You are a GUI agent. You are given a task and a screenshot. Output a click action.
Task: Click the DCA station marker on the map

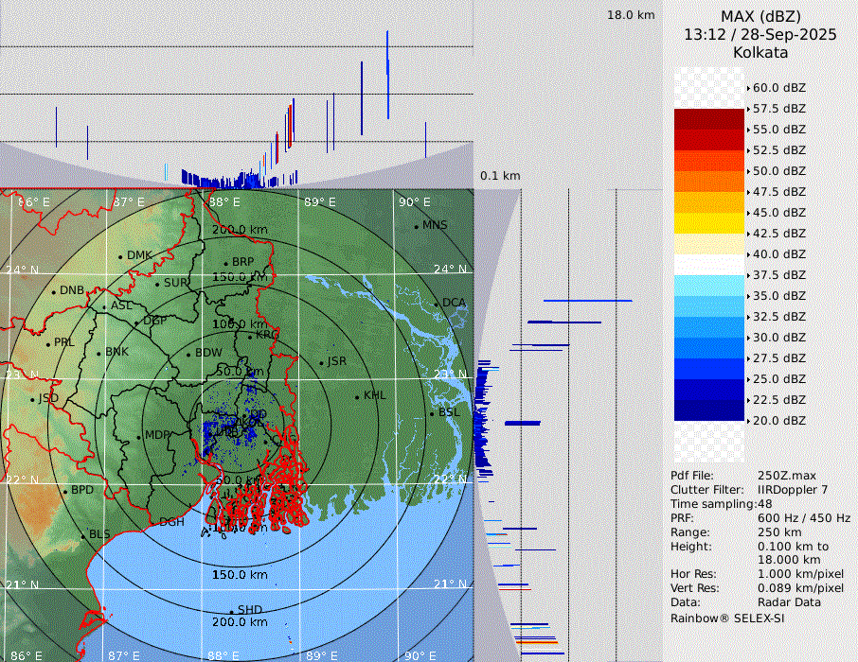pos(438,305)
